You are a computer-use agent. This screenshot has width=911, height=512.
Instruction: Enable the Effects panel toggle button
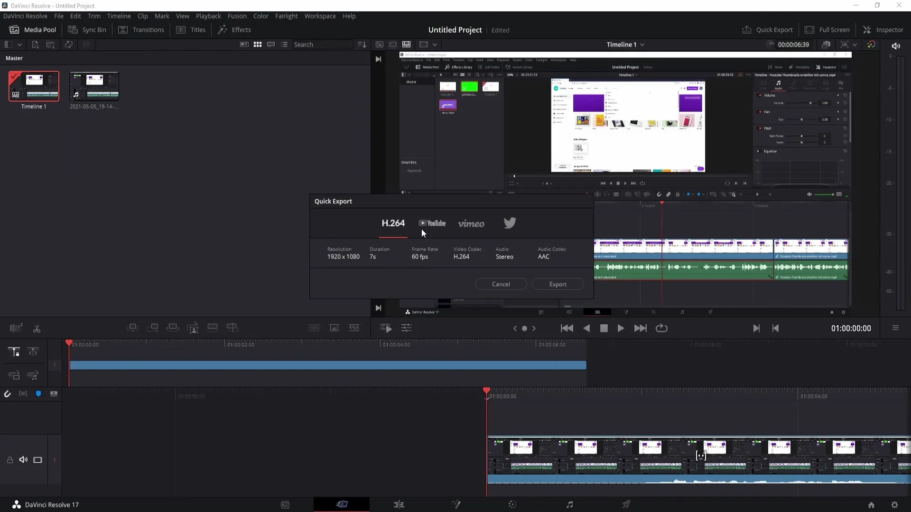(x=235, y=29)
